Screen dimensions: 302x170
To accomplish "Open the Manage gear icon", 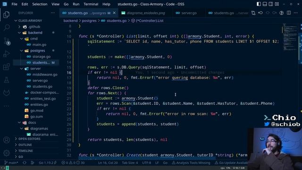I will pyautogui.click(x=7, y=153).
